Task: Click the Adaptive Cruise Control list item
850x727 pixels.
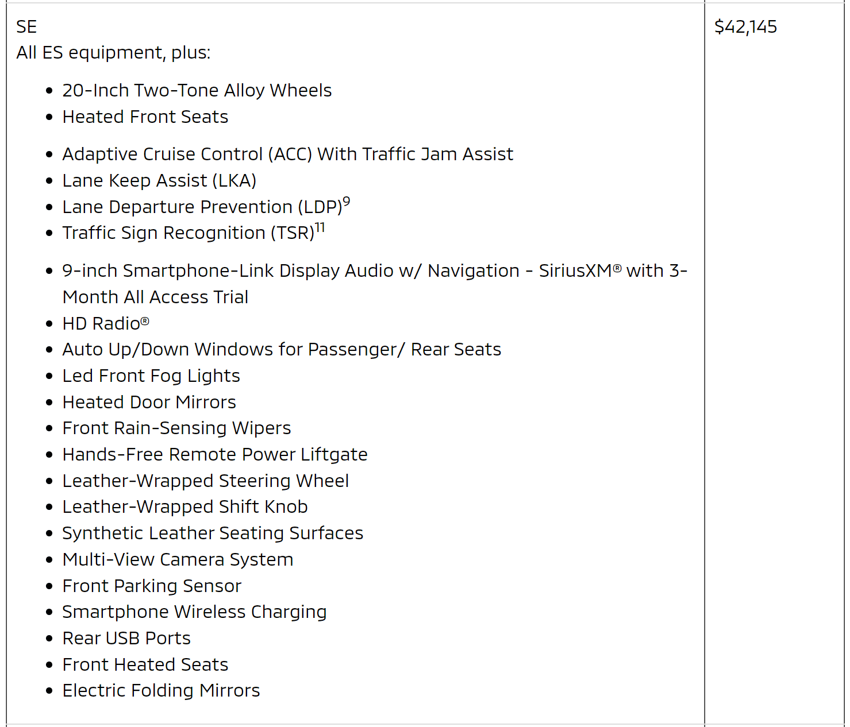Action: (x=287, y=154)
